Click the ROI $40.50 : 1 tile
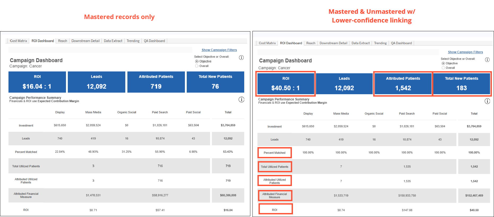 [x=286, y=84]
